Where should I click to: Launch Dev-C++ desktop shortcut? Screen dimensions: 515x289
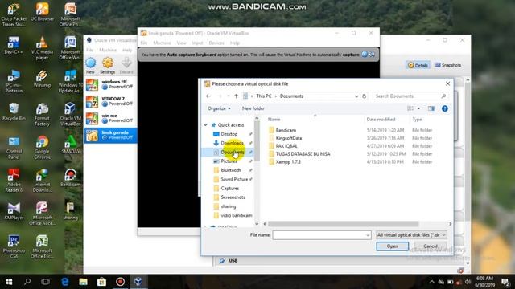click(14, 45)
